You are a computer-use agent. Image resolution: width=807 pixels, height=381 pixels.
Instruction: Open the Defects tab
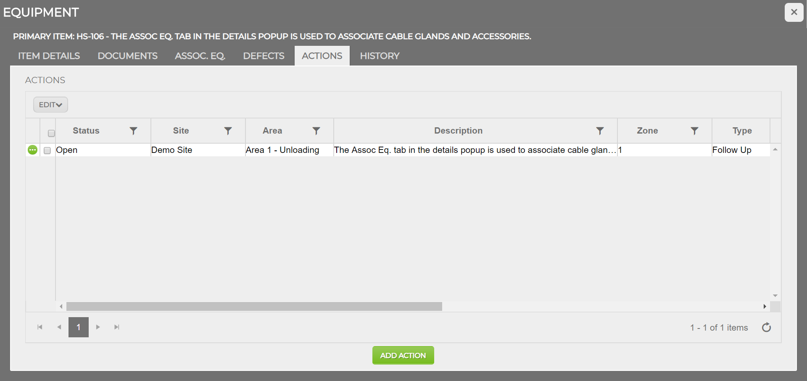264,56
